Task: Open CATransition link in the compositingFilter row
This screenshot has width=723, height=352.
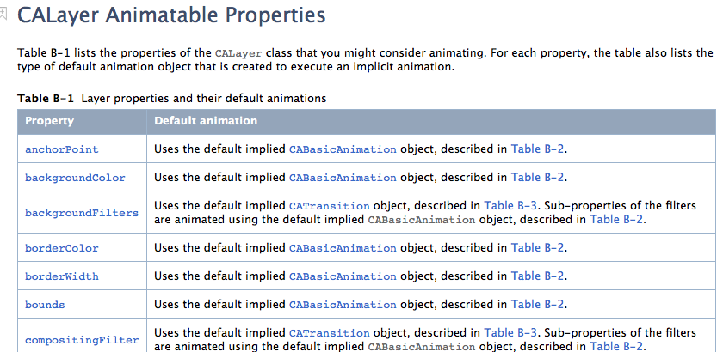Action: pyautogui.click(x=329, y=333)
